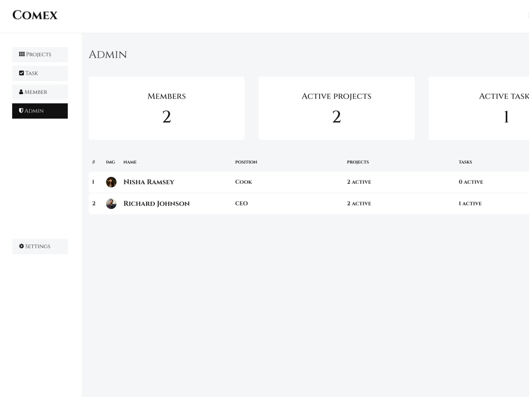Click the Admin page heading
529x397 pixels.
(107, 55)
